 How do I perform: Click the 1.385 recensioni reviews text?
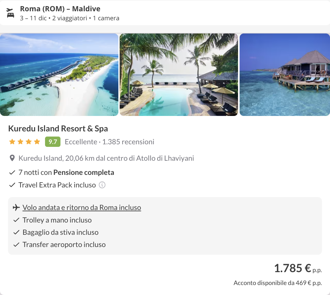(128, 142)
